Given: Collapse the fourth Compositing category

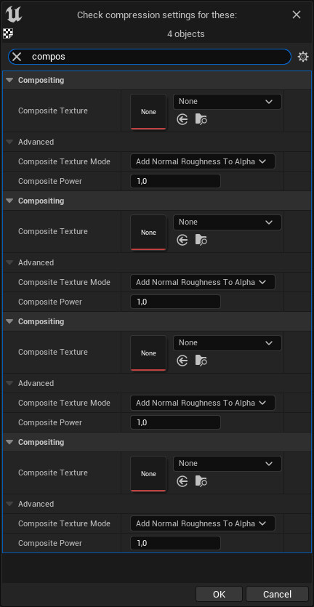Looking at the screenshot, I should 10,442.
